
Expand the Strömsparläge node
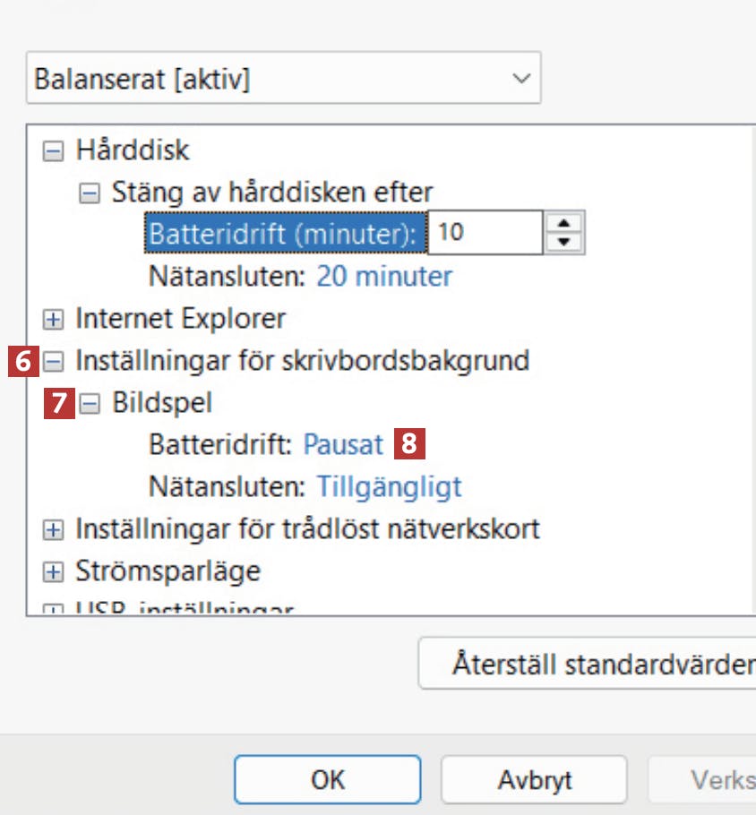pos(54,571)
